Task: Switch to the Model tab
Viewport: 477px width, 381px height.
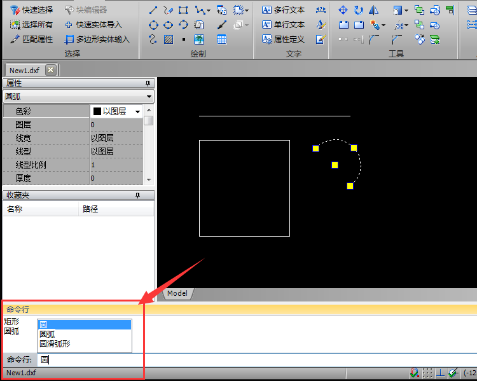Action: [x=177, y=293]
